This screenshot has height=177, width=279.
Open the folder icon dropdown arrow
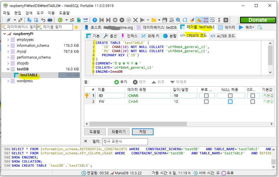pyautogui.click(x=159, y=20)
